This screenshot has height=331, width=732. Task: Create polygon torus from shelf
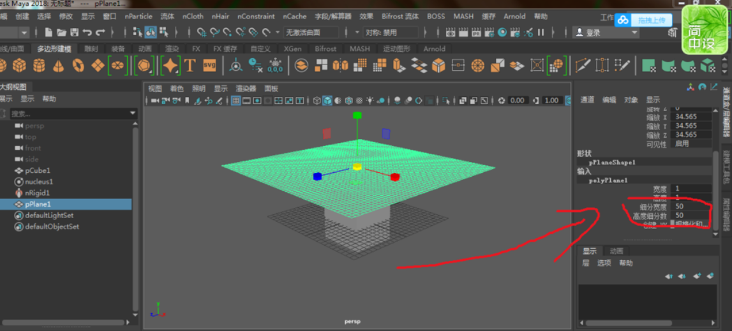[x=78, y=65]
